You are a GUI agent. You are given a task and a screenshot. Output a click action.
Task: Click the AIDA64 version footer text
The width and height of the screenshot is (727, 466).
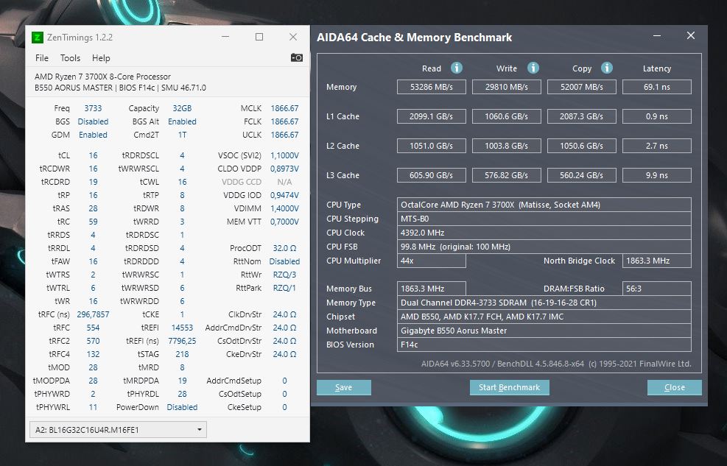tap(556, 364)
